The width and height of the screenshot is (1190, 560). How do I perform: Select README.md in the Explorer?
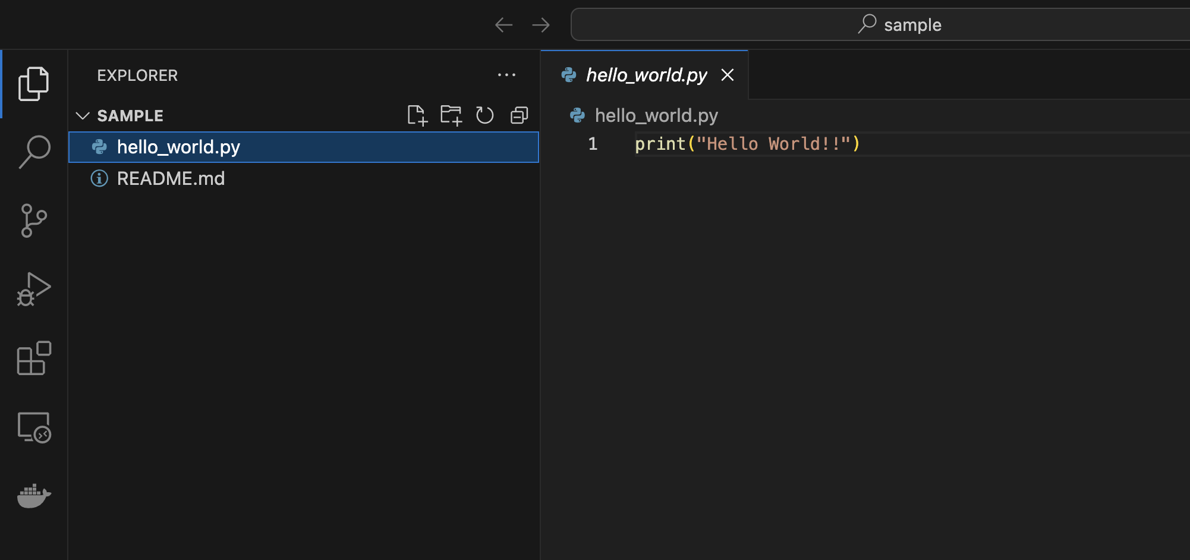tap(171, 178)
